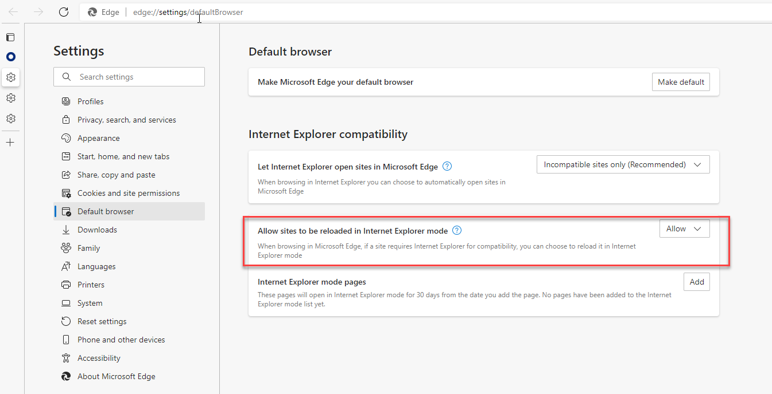Viewport: 772px width, 394px height.
Task: Focus the Search settings input field
Action: coord(129,77)
